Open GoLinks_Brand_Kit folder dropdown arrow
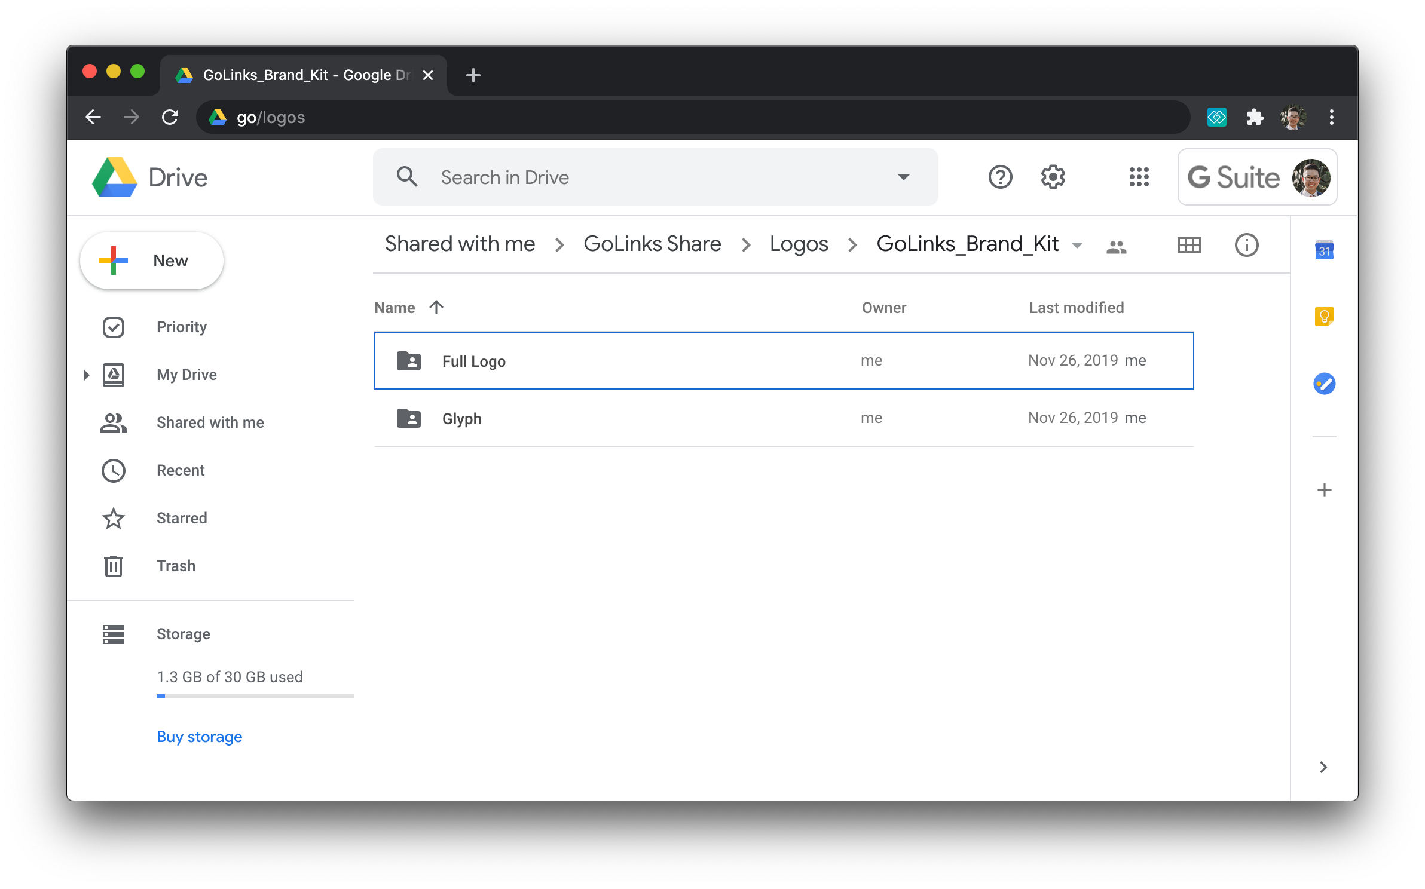This screenshot has width=1425, height=889. click(1077, 245)
